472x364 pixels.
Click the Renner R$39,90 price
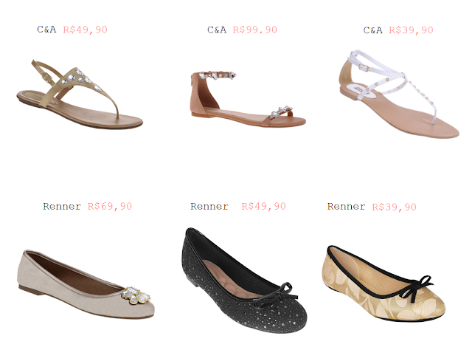394,207
